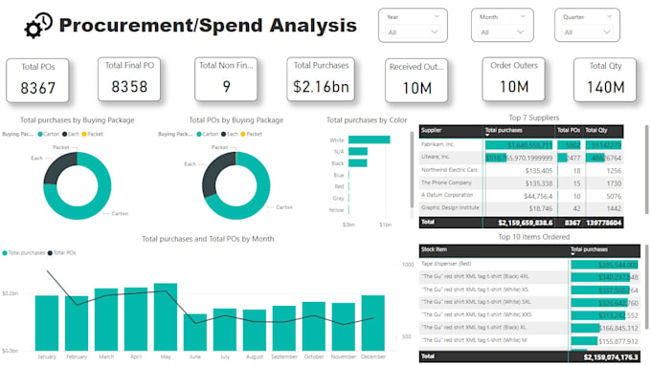Select the t-shirt (Black) XL item row
This screenshot has height=365, width=651.
529,328
